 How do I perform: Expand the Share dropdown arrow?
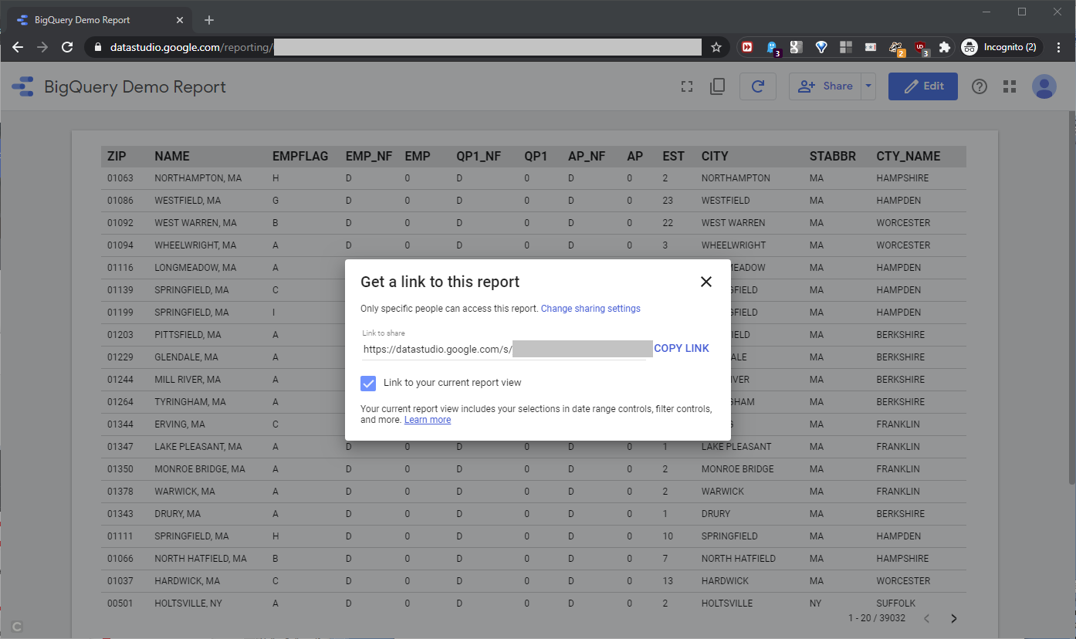(869, 86)
